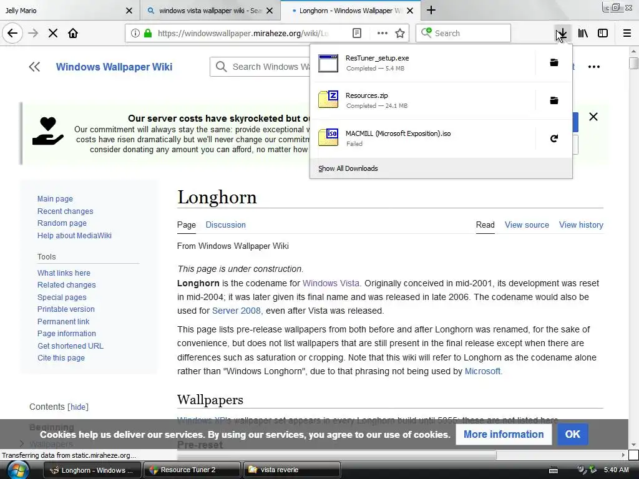
Task: Click the Windows Start orb
Action: pyautogui.click(x=18, y=470)
